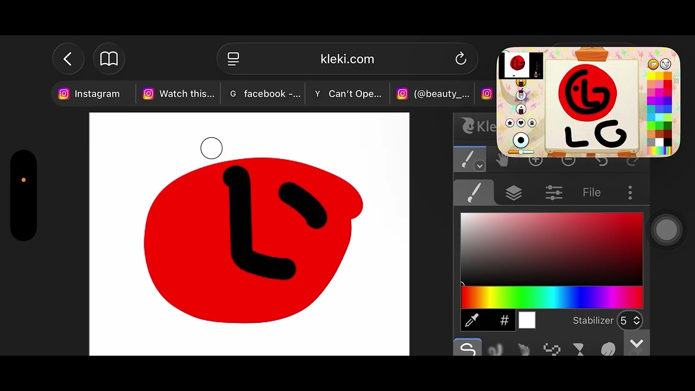
Task: Reload the kleki.com page
Action: [x=461, y=59]
